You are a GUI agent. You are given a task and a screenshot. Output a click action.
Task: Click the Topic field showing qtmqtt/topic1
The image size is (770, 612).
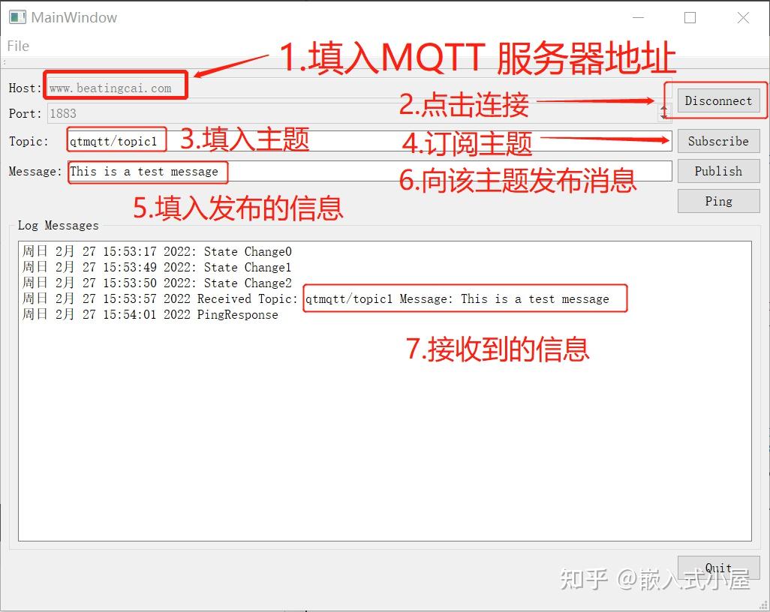click(116, 140)
